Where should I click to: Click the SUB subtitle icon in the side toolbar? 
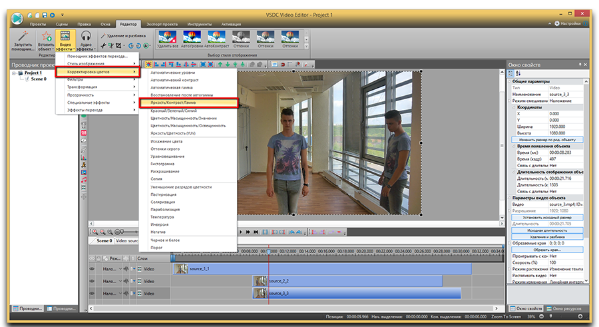coord(84,133)
